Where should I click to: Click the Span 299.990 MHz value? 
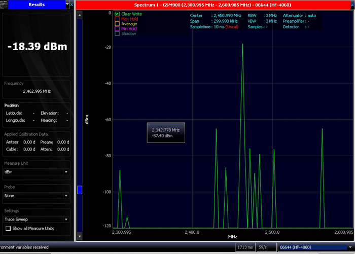click(226, 21)
